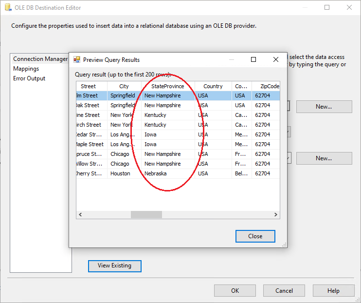361x303 pixels.
Task: Click the lower New... button
Action: pos(324,158)
